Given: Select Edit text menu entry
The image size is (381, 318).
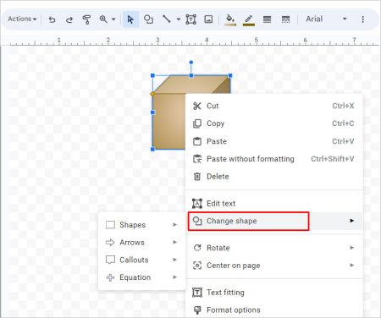Looking at the screenshot, I should click(x=274, y=203).
